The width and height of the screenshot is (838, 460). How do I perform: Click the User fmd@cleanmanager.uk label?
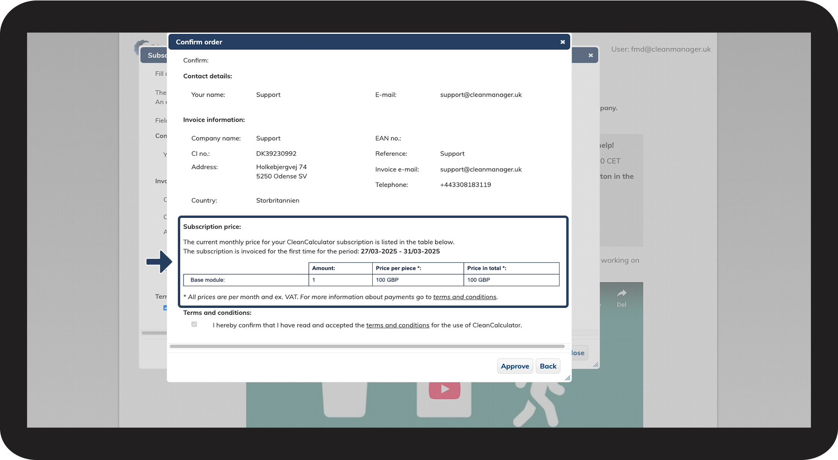[x=661, y=49]
